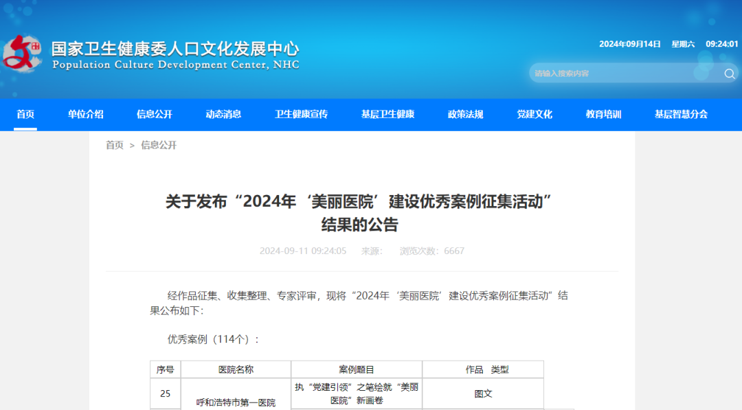
Task: Open the 单位介绍 menu item
Action: tap(86, 115)
